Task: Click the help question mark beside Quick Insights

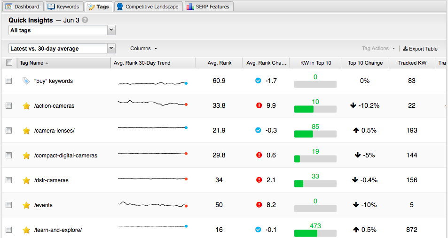Action: coord(85,21)
